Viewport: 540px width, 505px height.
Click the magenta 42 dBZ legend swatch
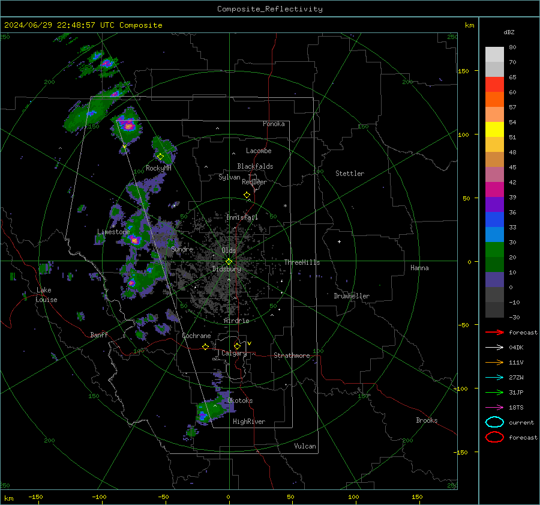(x=494, y=189)
